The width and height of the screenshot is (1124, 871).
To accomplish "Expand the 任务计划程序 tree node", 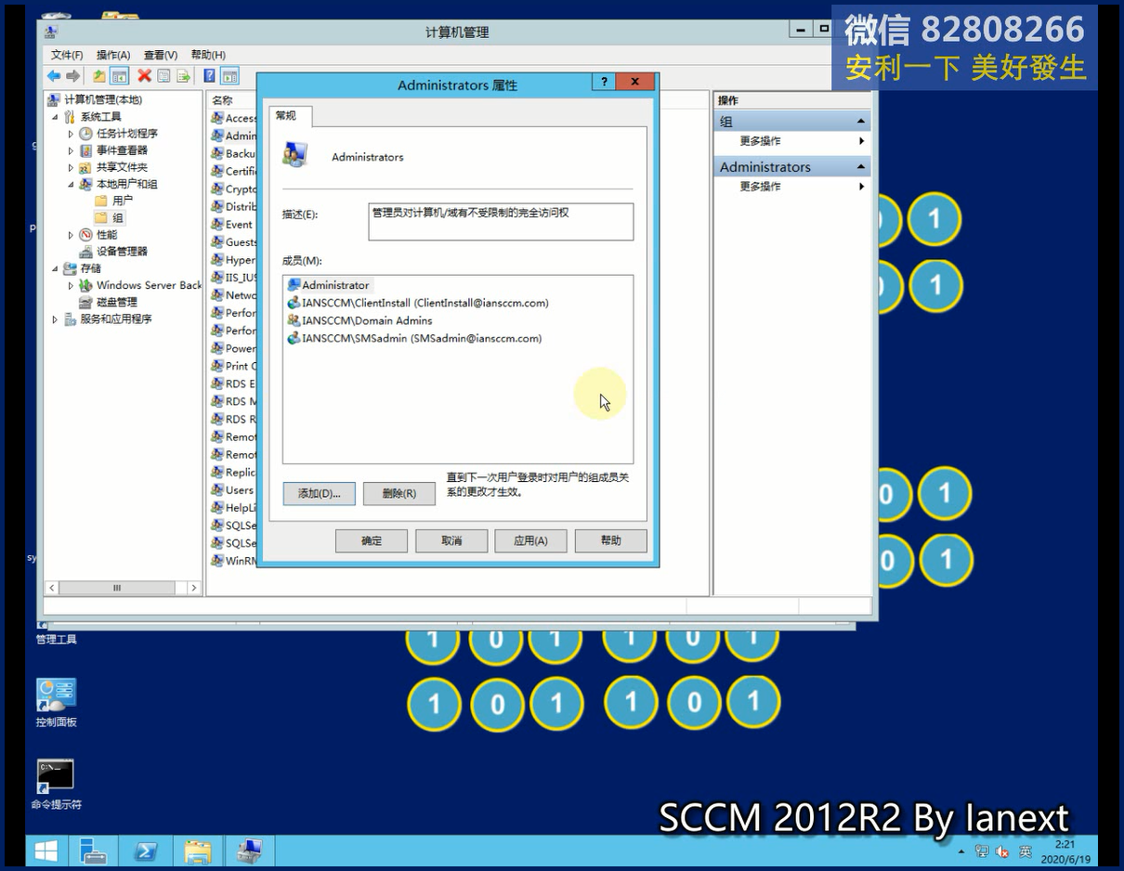I will point(71,134).
